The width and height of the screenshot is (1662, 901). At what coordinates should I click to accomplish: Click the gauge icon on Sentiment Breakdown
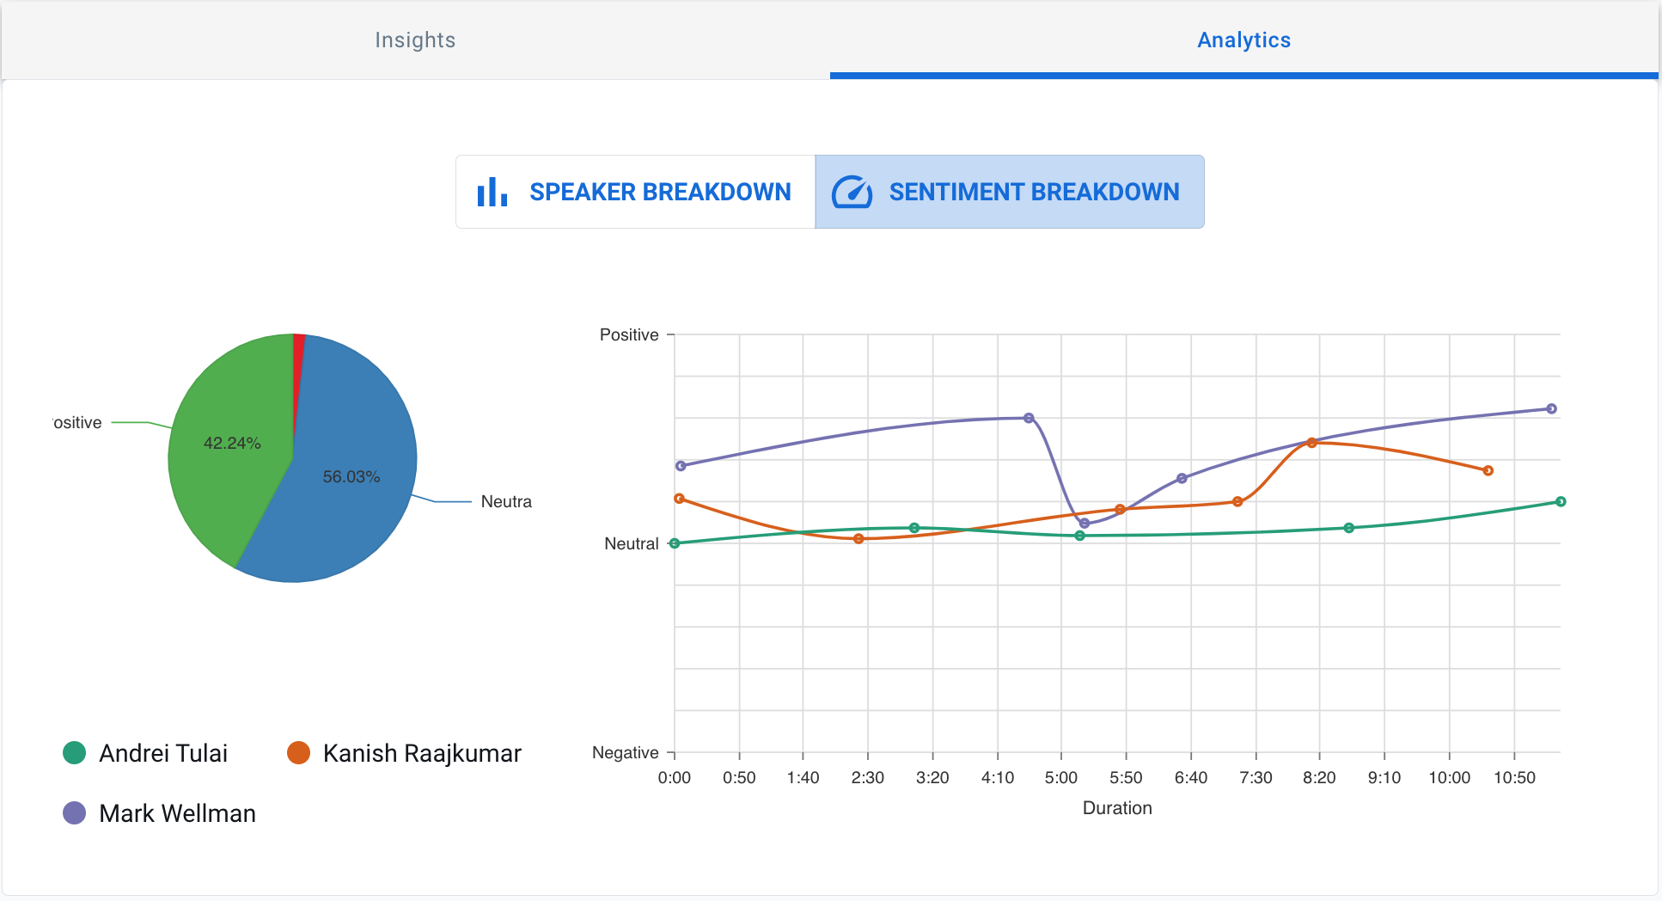(852, 192)
